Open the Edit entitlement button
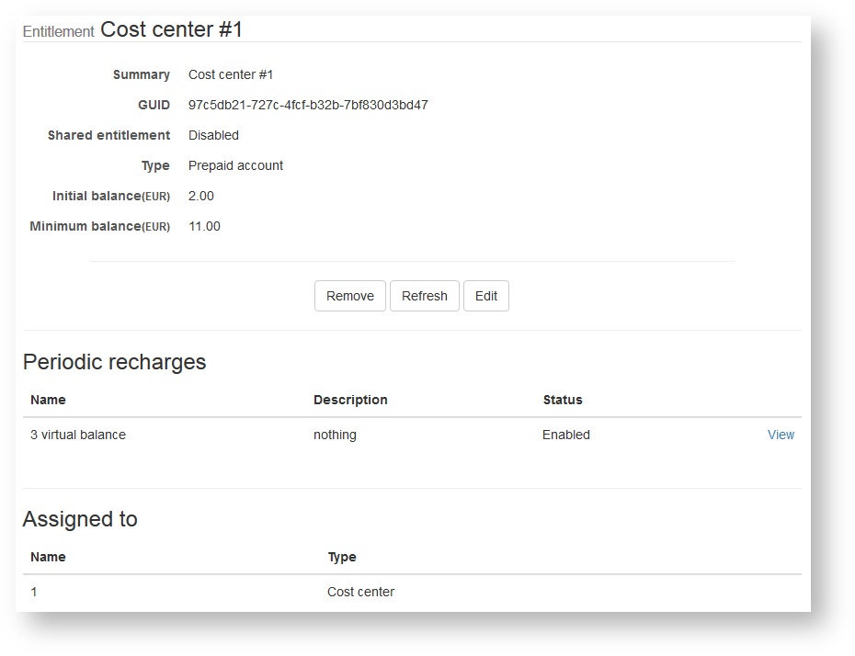The image size is (855, 656). point(485,296)
